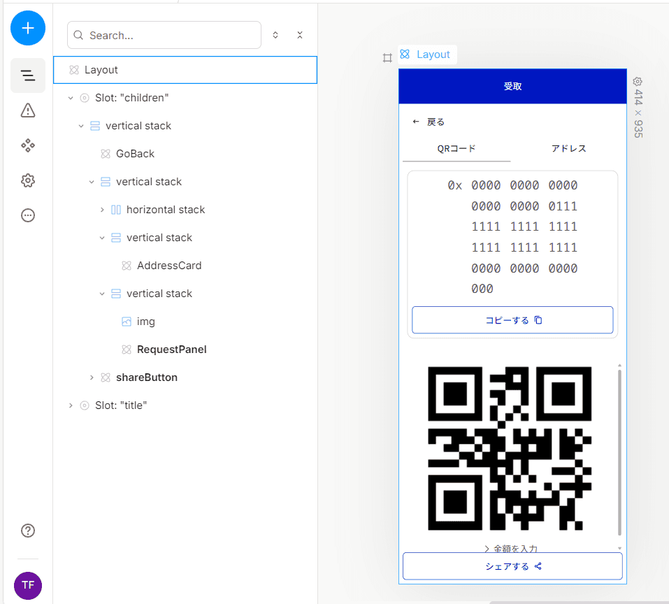Select the horizontal stack row text
Image resolution: width=669 pixels, height=604 pixels.
click(166, 210)
